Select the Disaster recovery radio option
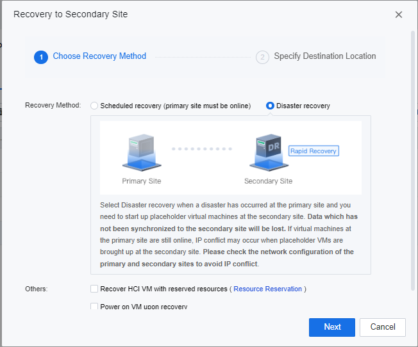The image size is (418, 347). coord(271,106)
